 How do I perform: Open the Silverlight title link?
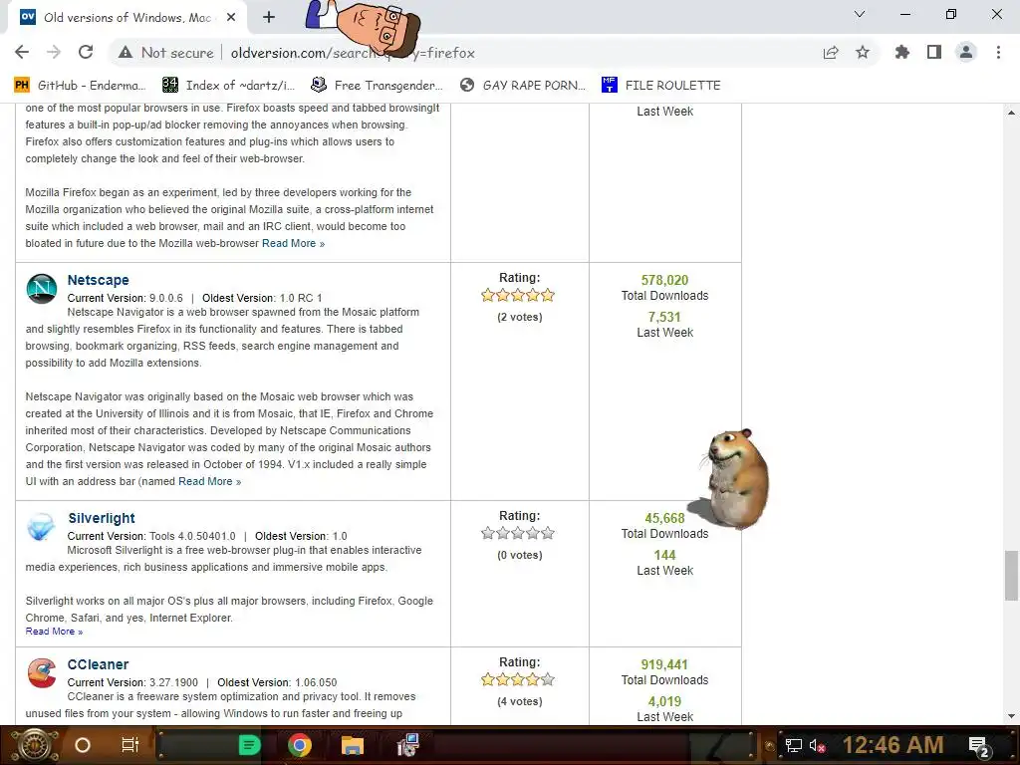tap(102, 518)
